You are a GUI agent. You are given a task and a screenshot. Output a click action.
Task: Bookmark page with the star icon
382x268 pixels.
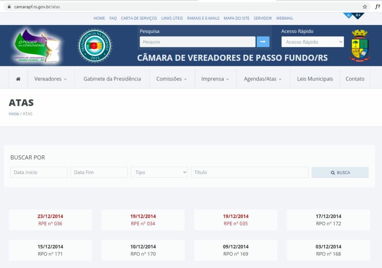tap(365, 7)
